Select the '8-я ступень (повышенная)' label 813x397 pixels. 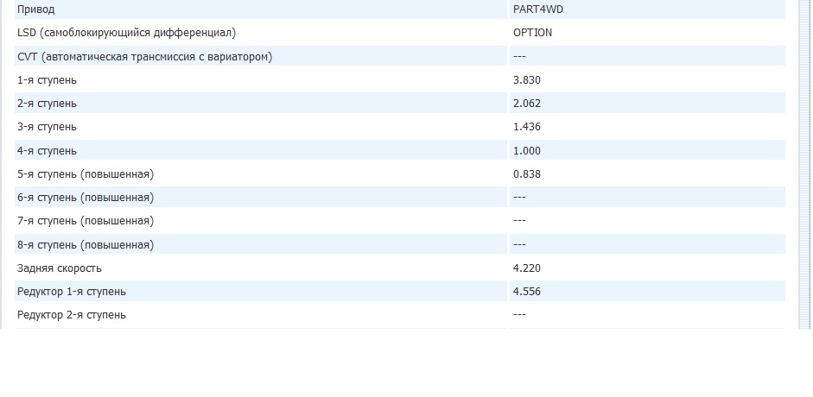click(x=86, y=245)
